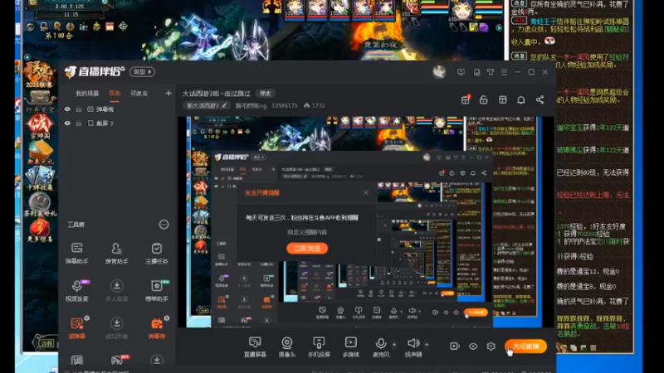The height and width of the screenshot is (373, 664).
Task: Switch to 我的场景 scene tab
Action: tap(87, 94)
